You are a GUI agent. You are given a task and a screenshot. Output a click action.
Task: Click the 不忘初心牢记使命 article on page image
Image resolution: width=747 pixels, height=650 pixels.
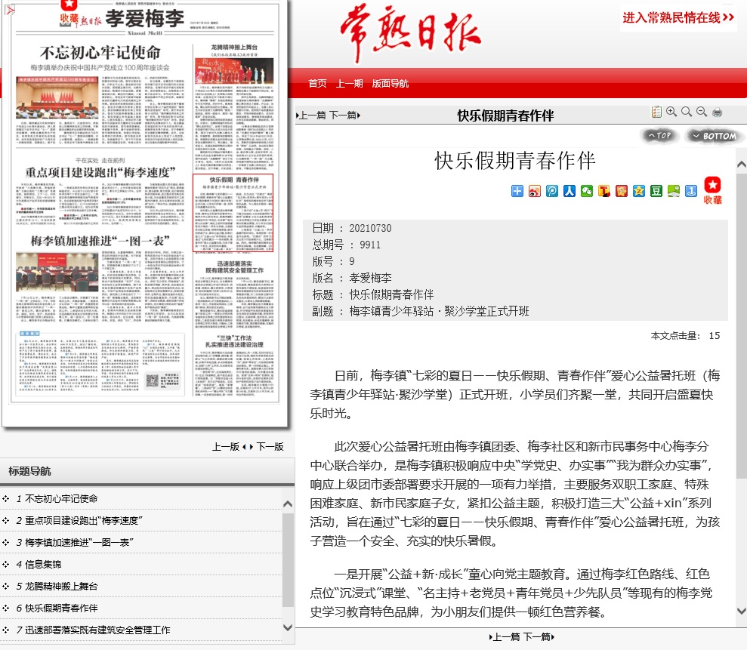tap(100, 94)
